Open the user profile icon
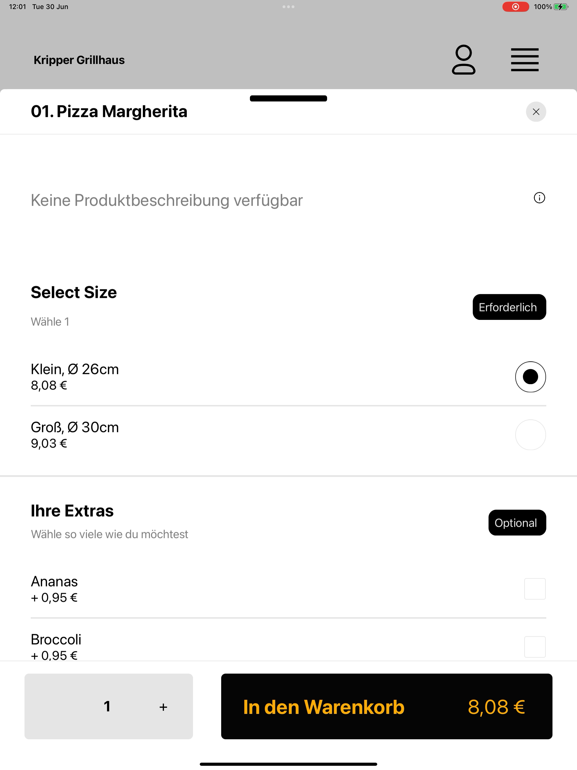The image size is (577, 770). tap(463, 59)
